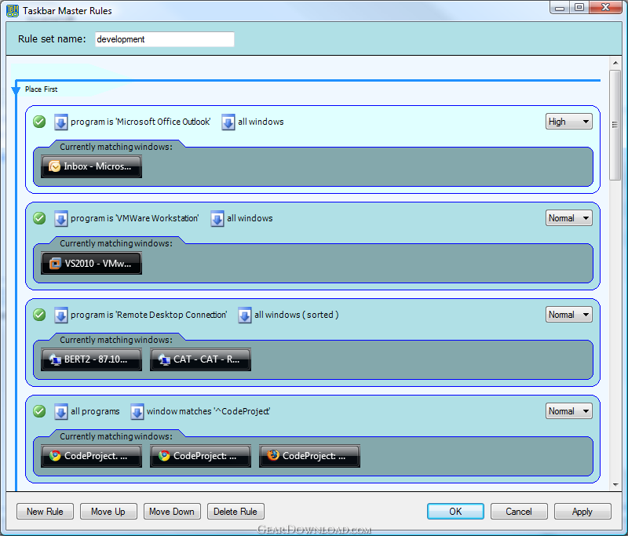Click 'all windows' text in Outlook rule
The image size is (628, 536).
pos(261,122)
